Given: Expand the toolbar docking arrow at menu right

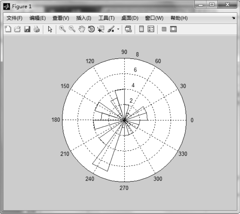Looking at the screenshot, I should tap(233, 18).
